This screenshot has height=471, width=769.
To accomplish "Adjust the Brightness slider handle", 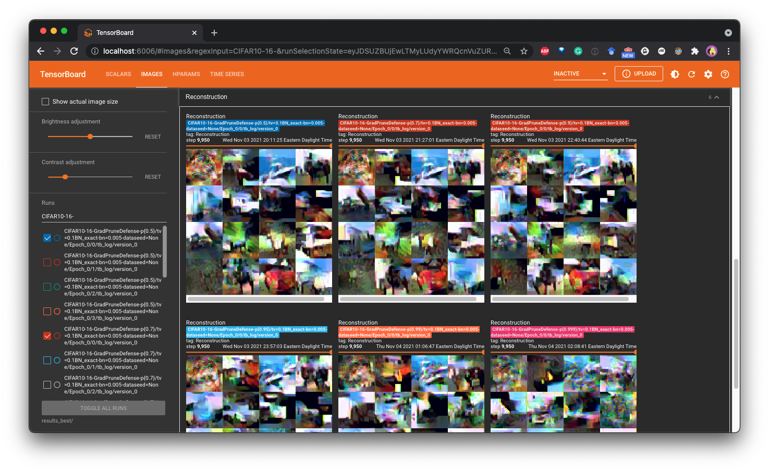I will click(x=90, y=137).
